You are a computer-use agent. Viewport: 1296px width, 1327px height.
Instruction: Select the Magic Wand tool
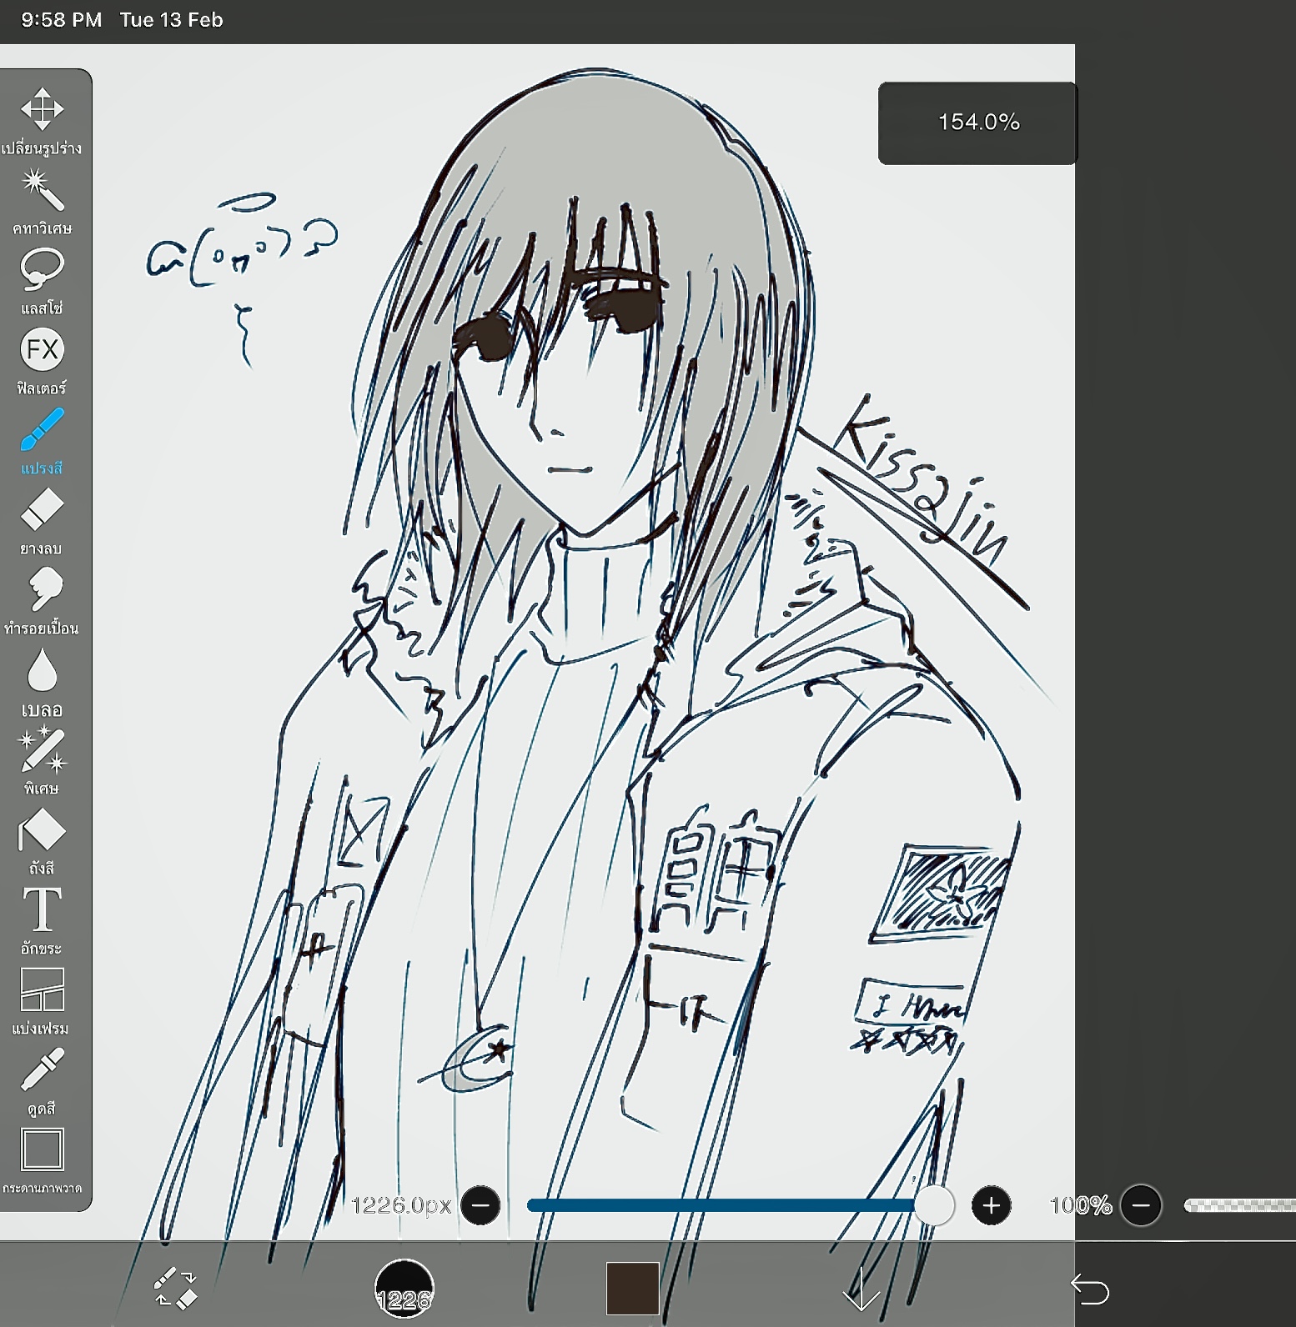pyautogui.click(x=42, y=190)
